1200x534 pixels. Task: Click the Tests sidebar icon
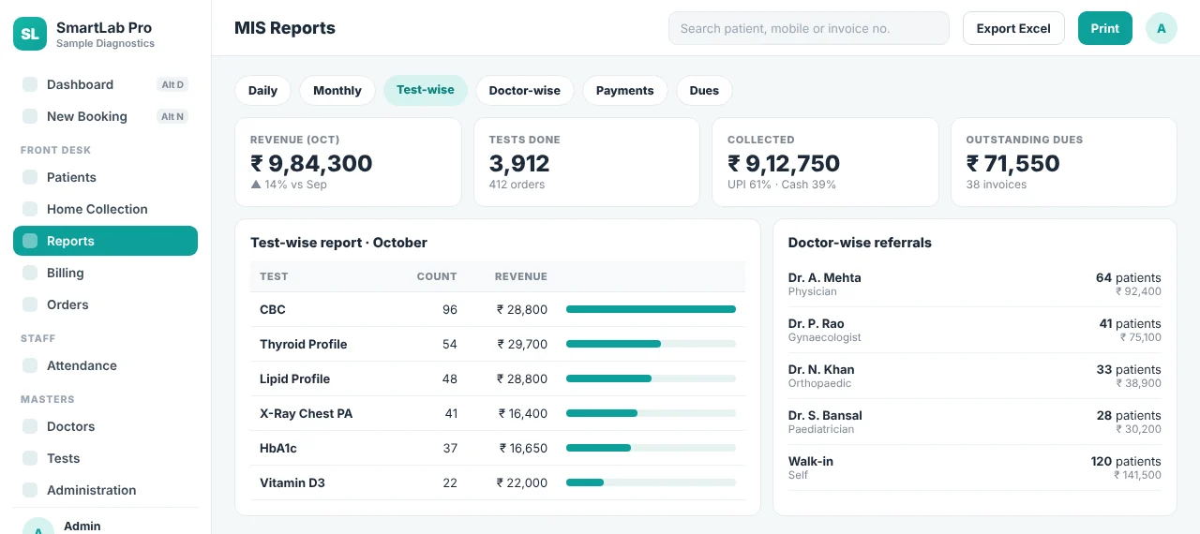[30, 458]
